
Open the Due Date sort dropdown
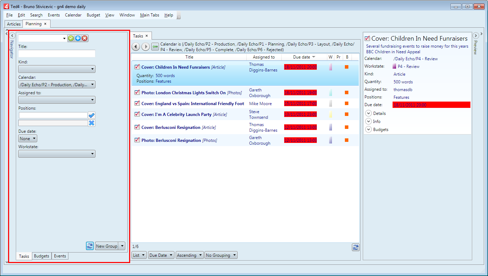[161, 255]
